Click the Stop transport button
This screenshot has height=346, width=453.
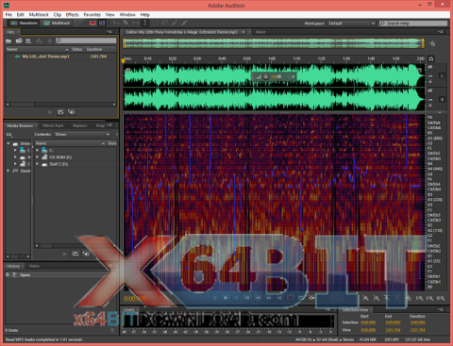pyautogui.click(x=215, y=298)
